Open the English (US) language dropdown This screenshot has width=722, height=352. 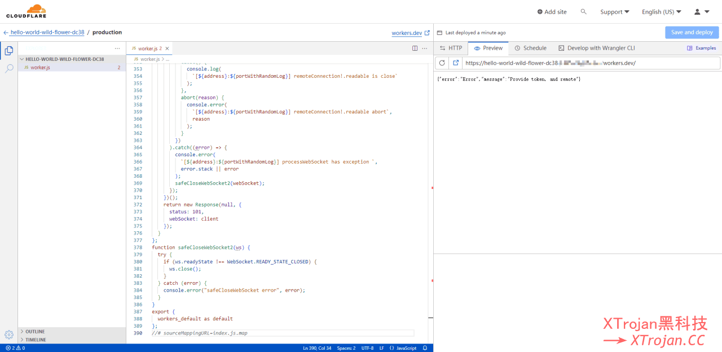coord(662,12)
